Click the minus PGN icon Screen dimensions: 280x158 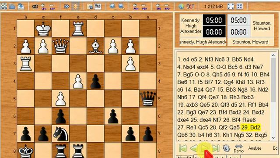pos(144,7)
